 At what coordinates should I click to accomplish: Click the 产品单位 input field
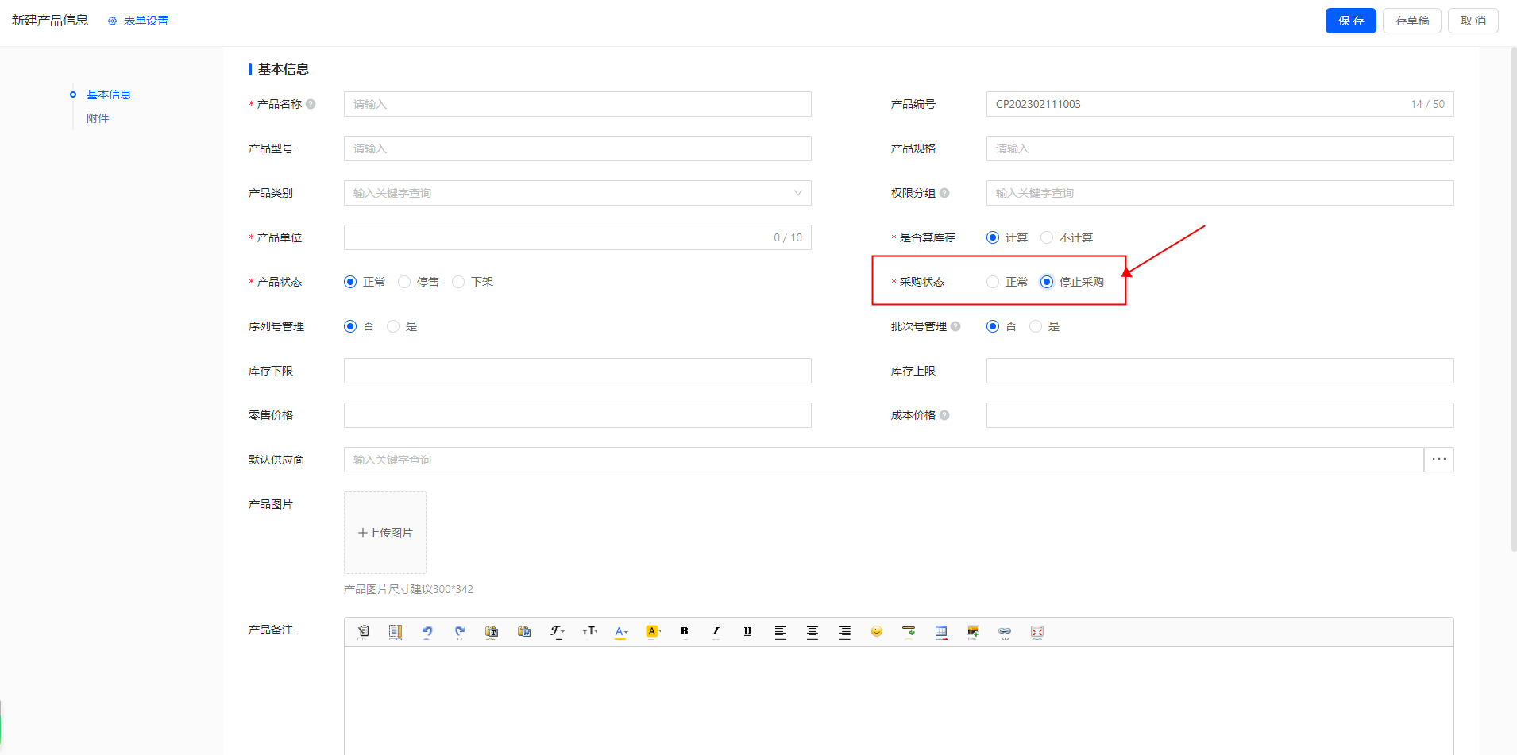pyautogui.click(x=577, y=237)
